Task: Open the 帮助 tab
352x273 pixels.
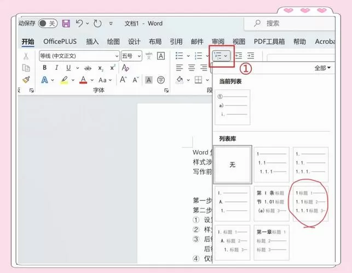Action: click(299, 41)
